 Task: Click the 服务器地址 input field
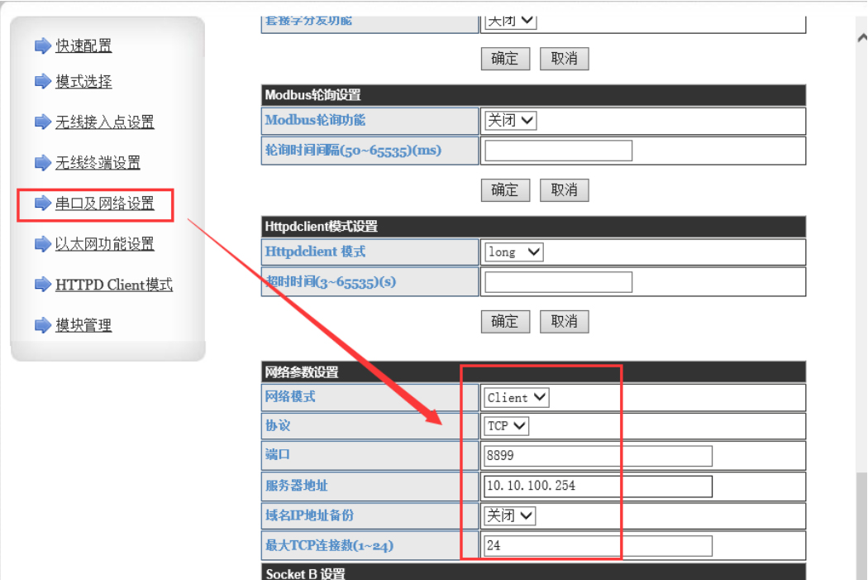coord(598,486)
